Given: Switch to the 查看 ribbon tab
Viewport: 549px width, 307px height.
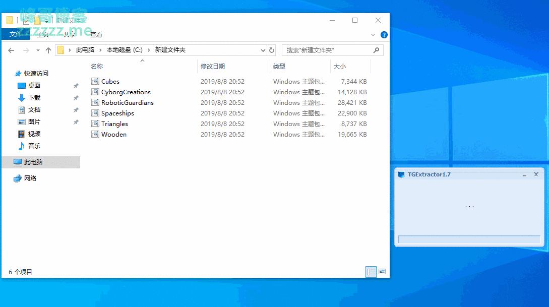Looking at the screenshot, I should point(96,34).
